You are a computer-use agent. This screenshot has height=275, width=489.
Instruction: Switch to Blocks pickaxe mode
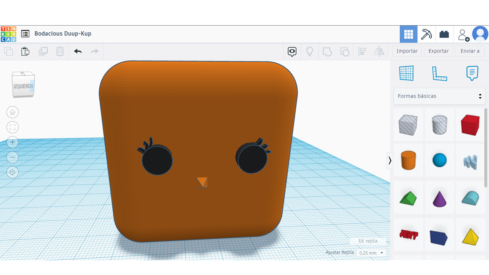(426, 34)
